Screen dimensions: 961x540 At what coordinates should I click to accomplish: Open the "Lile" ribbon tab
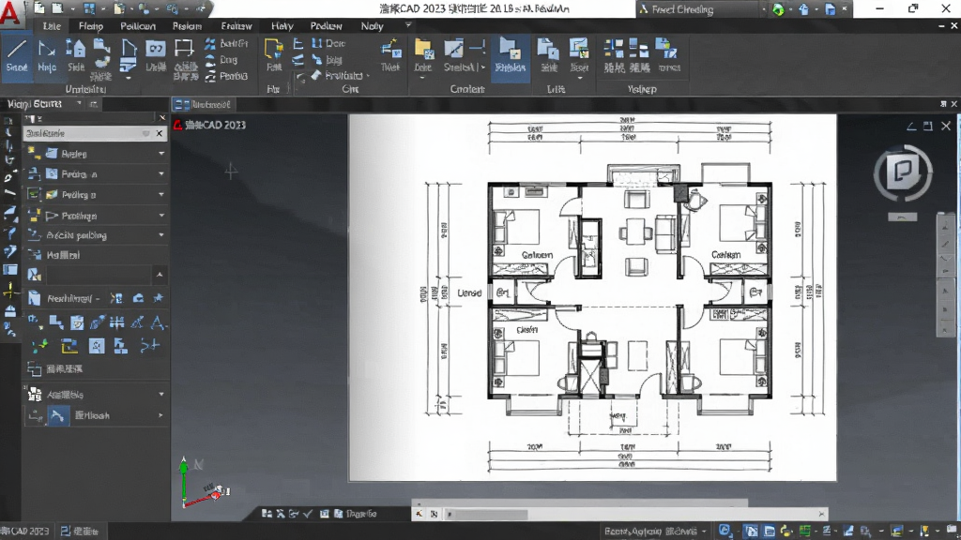click(x=53, y=26)
